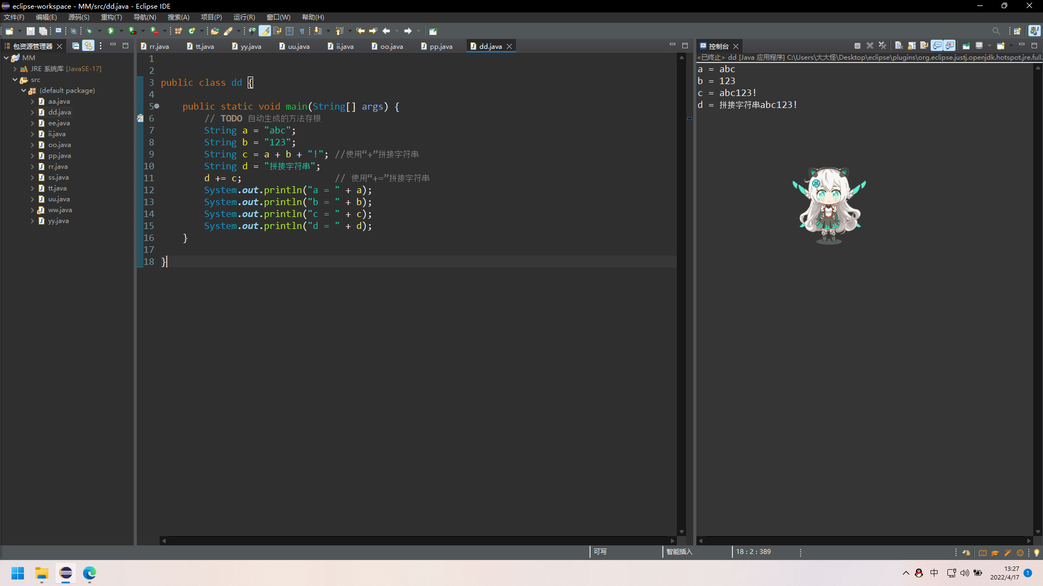Clear the console output
The height and width of the screenshot is (586, 1043).
pos(899,46)
